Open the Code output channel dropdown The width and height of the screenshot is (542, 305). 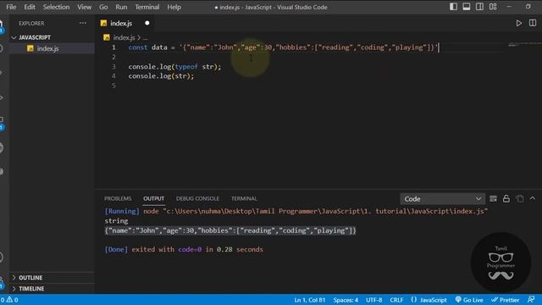[x=442, y=199]
